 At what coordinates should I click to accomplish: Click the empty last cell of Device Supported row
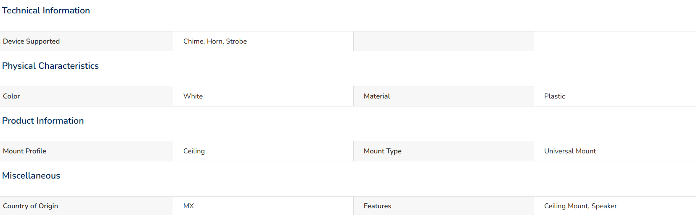click(615, 41)
